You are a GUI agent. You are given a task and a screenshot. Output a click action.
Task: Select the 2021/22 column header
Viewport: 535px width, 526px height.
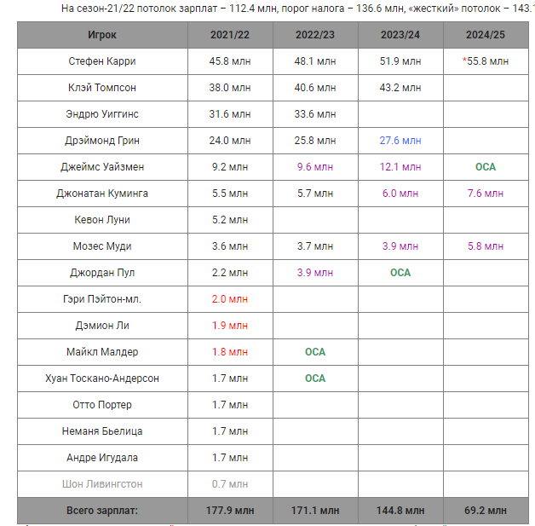[x=230, y=35]
